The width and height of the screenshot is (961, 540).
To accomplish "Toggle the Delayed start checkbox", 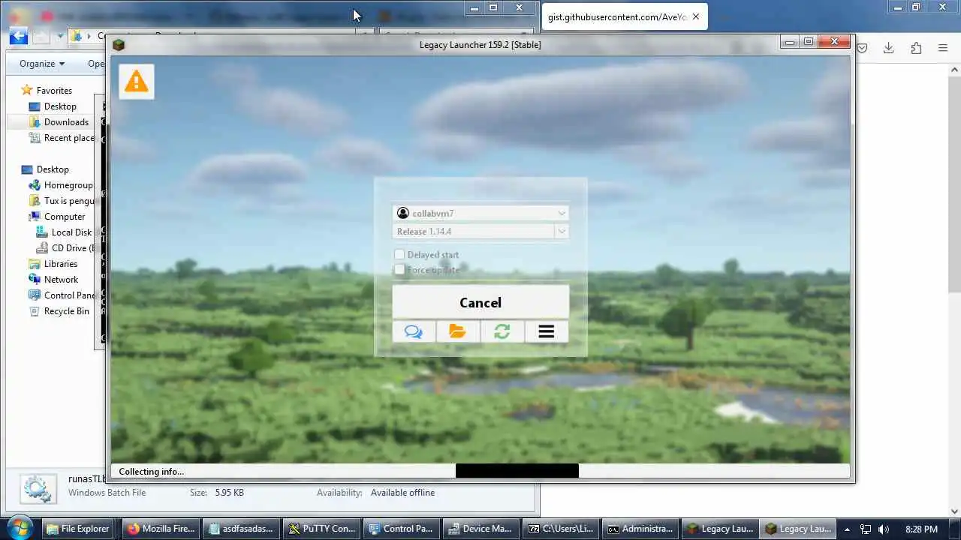I will coord(399,254).
